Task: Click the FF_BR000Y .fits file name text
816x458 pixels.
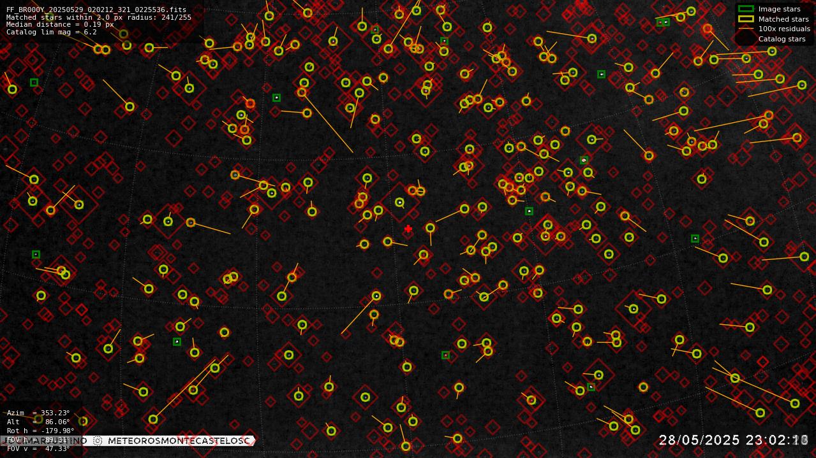Action: pyautogui.click(x=96, y=10)
